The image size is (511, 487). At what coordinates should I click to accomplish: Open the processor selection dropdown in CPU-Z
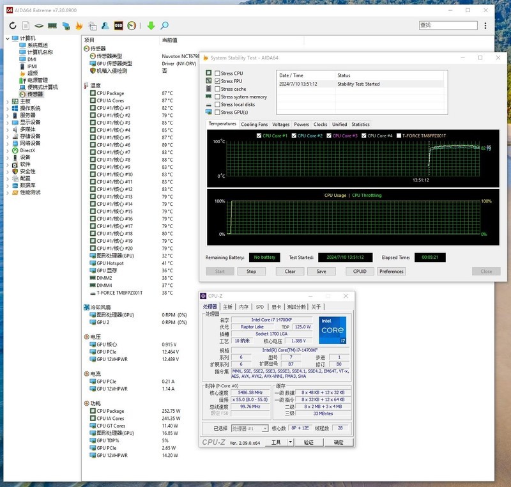pyautogui.click(x=265, y=428)
